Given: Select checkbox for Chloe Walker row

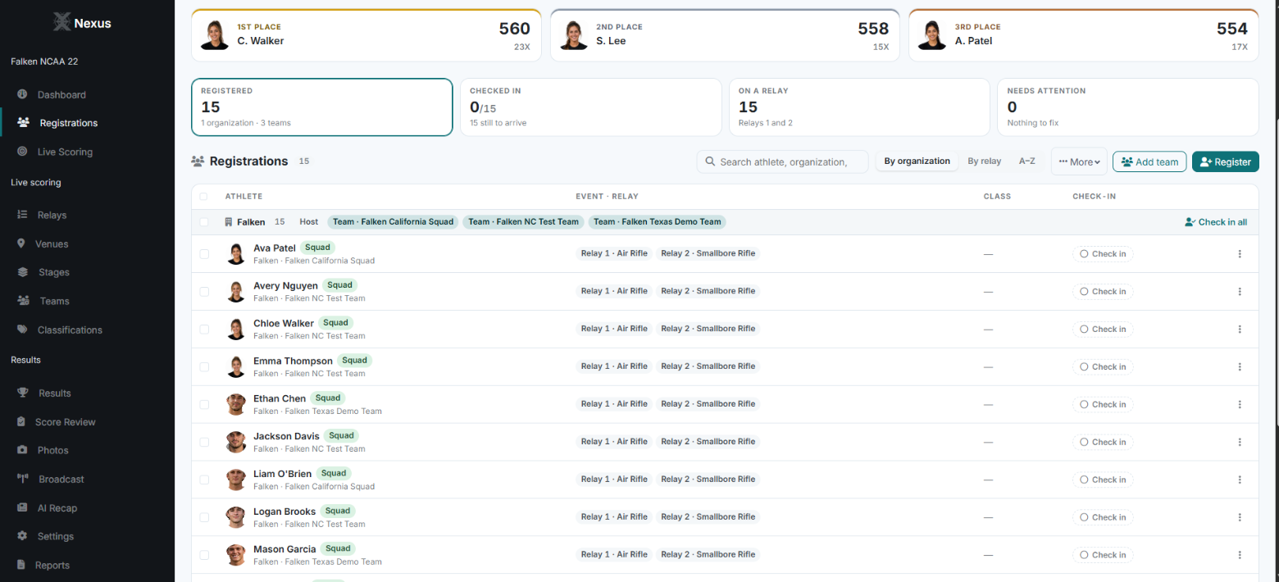Looking at the screenshot, I should point(204,330).
